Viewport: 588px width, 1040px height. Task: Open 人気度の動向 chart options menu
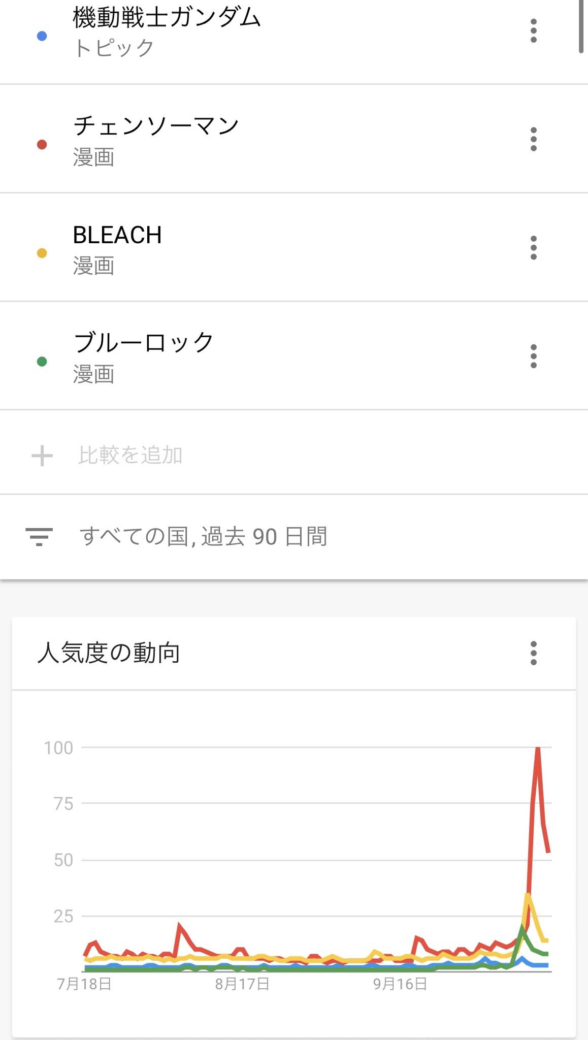[x=533, y=653]
